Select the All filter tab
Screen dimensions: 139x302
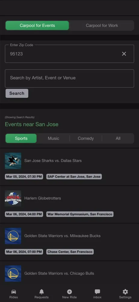click(118, 138)
